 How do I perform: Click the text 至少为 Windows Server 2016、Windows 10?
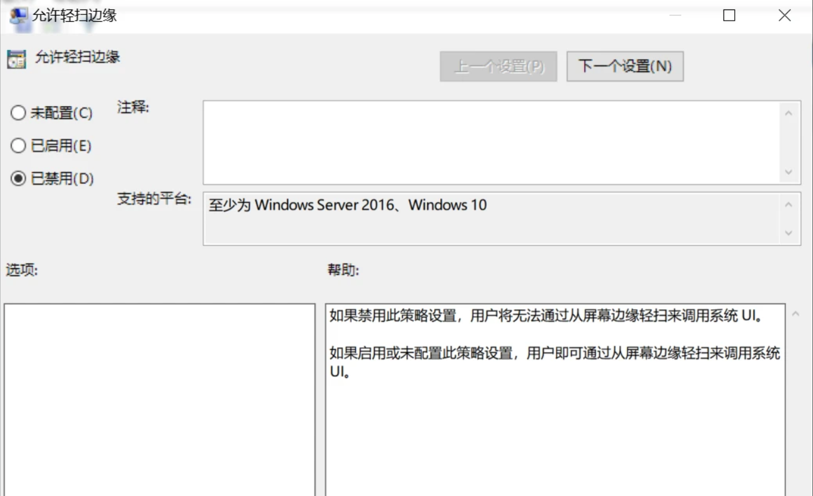(x=348, y=205)
